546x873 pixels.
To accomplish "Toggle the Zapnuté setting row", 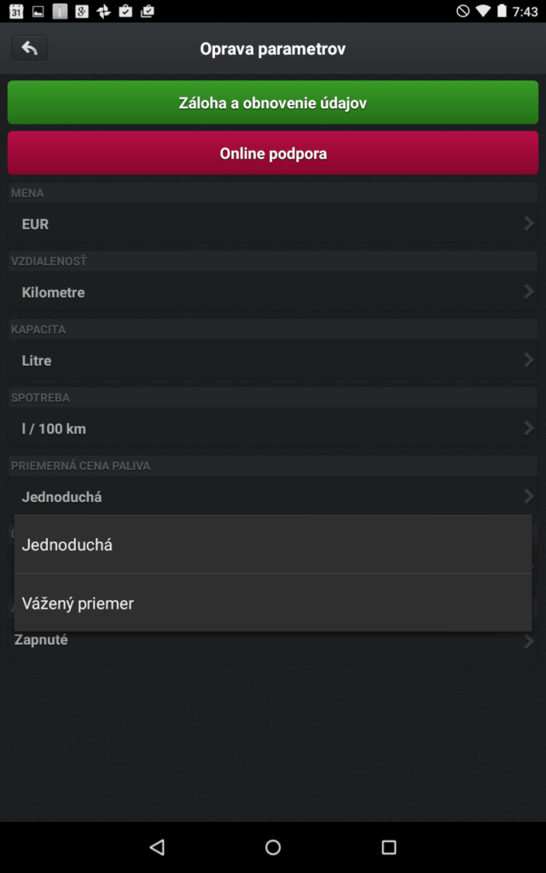I will 273,641.
